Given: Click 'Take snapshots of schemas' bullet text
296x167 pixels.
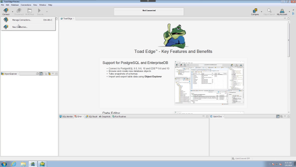Looking at the screenshot, I should (123, 74).
